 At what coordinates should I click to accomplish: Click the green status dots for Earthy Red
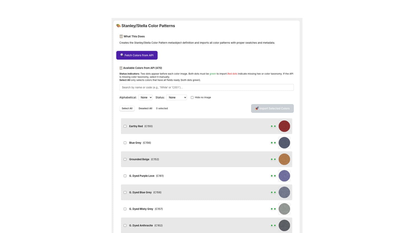(273, 126)
